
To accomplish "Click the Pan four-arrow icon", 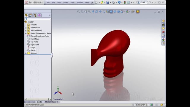I will pyautogui.click(x=100, y=12).
